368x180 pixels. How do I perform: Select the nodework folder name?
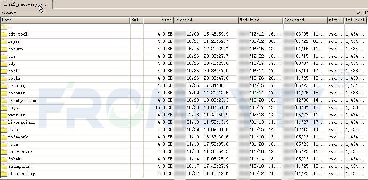click(18, 137)
